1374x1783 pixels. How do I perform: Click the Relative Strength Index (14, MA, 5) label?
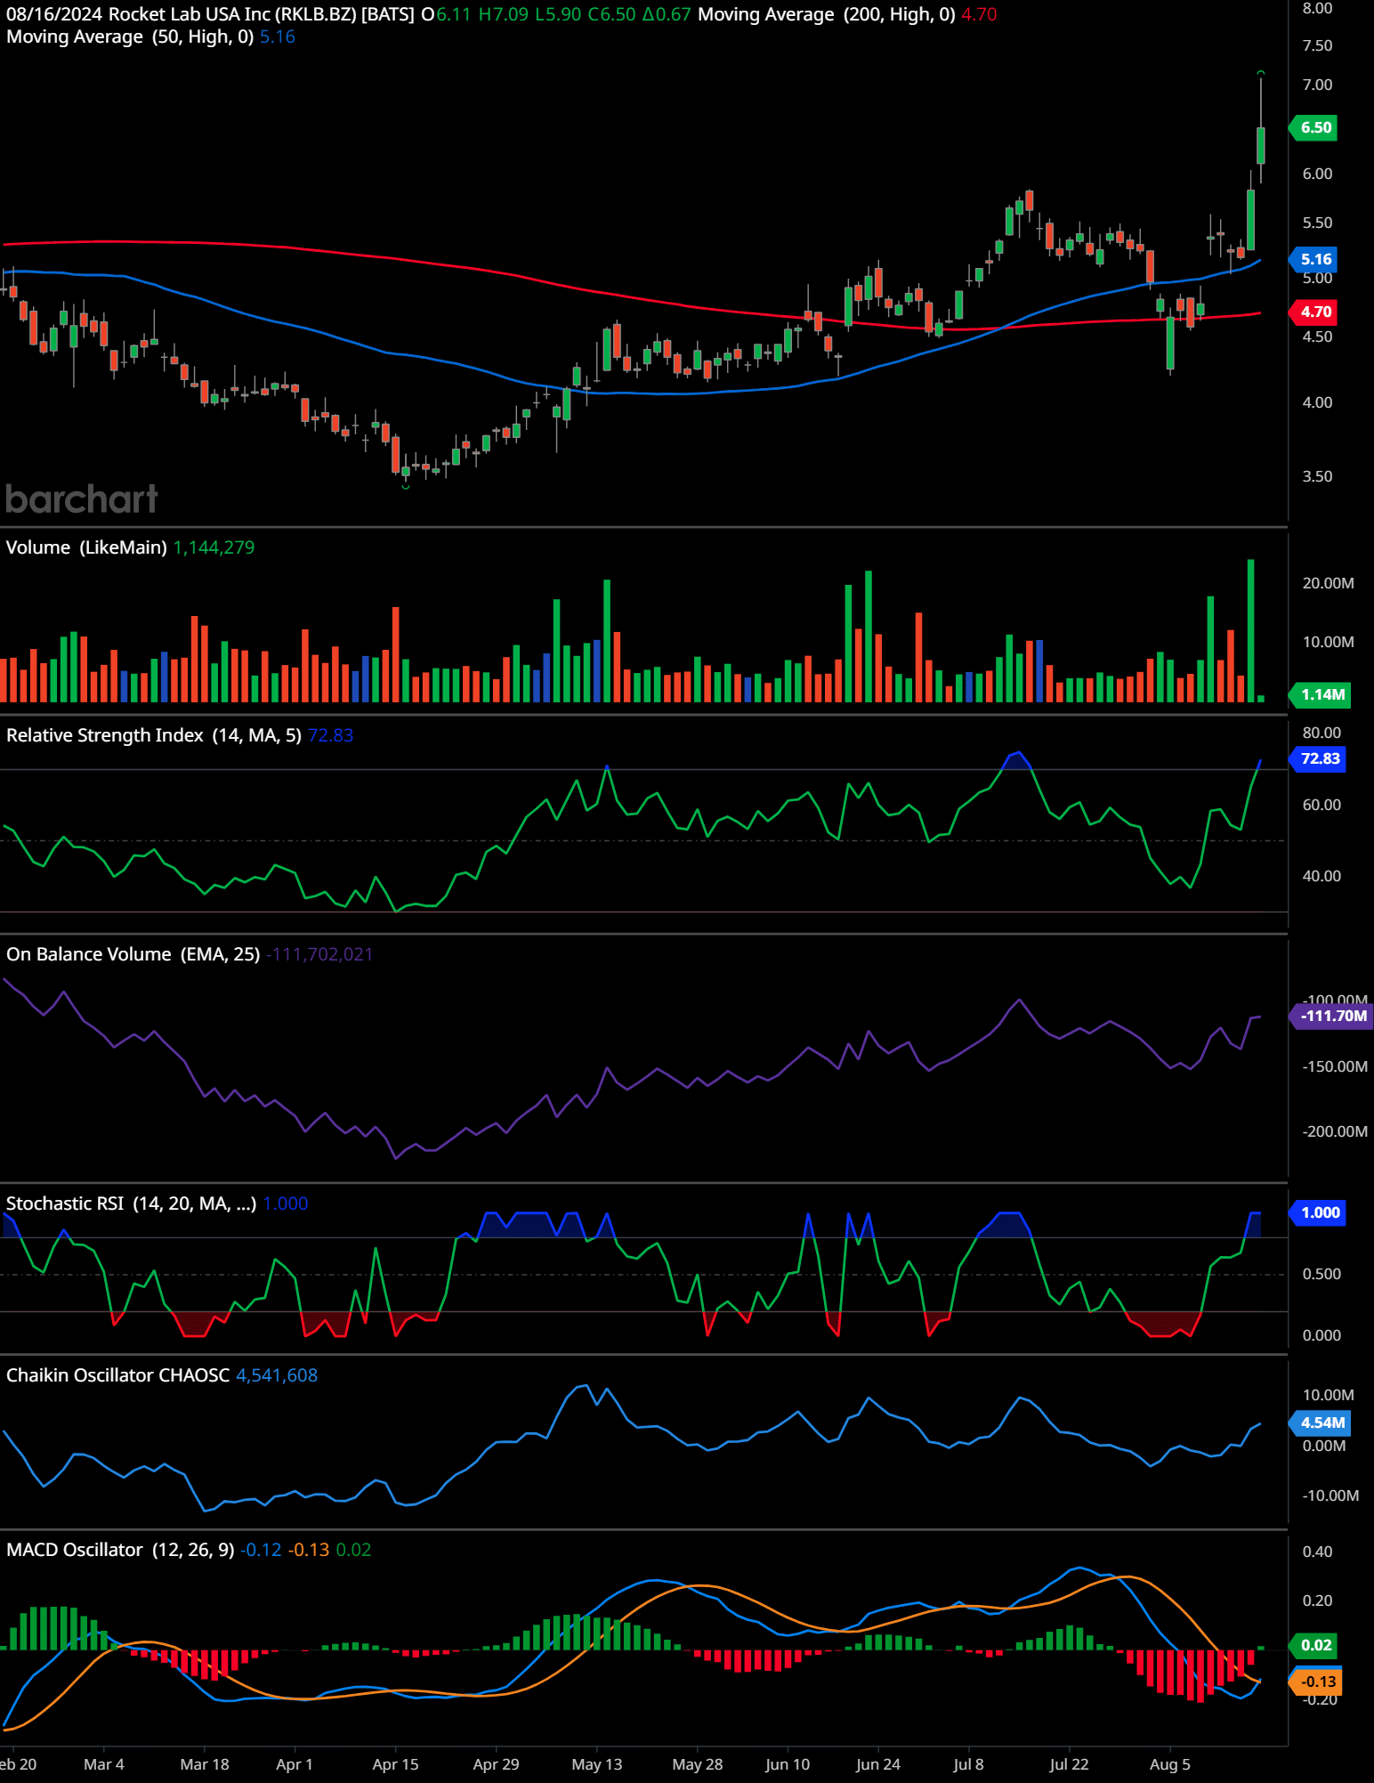tap(154, 735)
